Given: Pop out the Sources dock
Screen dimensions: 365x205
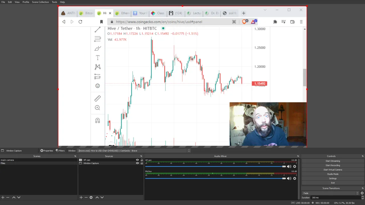Looking at the screenshot, I should coord(141,156).
